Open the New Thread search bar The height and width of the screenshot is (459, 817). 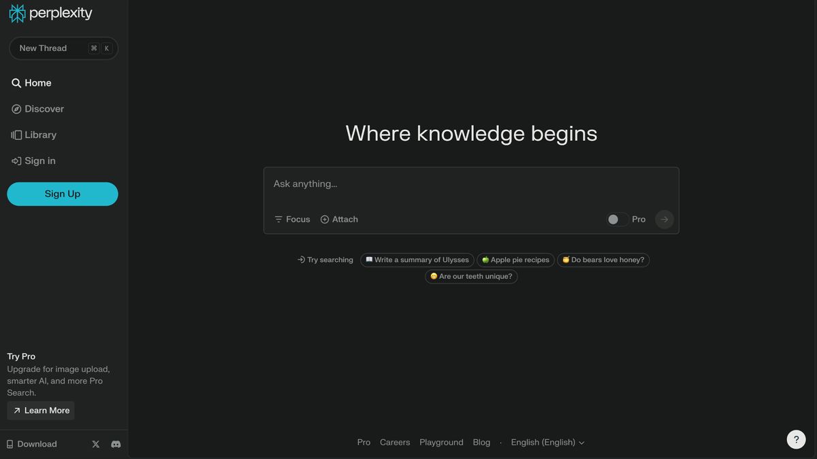[63, 48]
